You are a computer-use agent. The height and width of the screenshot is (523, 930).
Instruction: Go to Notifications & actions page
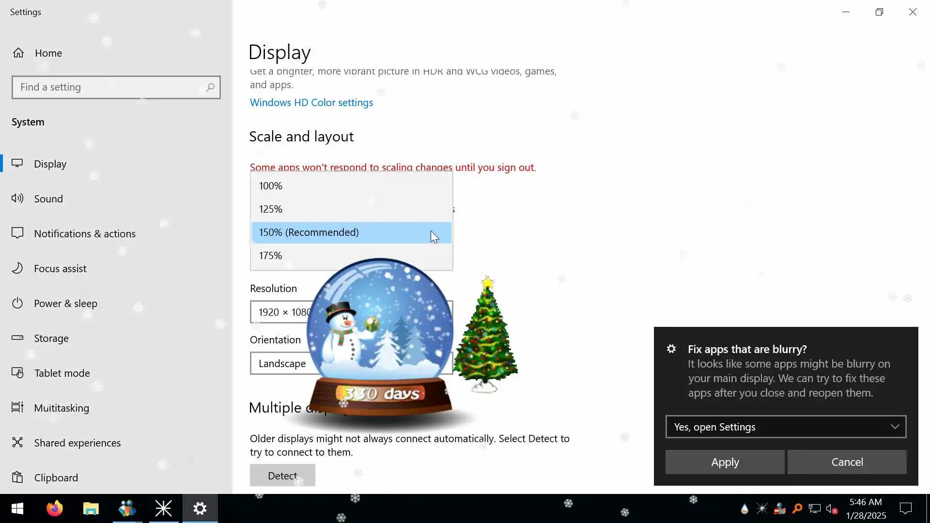[85, 234]
